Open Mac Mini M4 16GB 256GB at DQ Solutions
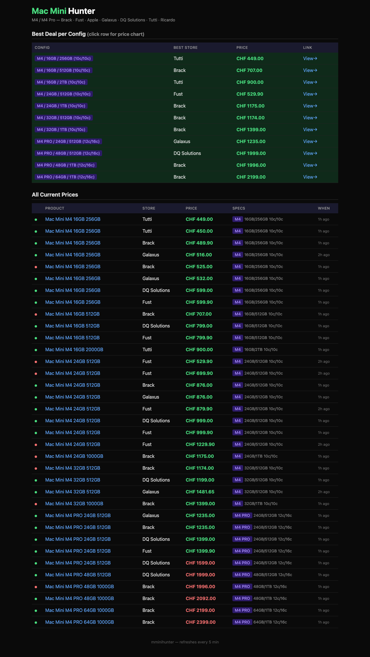Image resolution: width=370 pixels, height=657 pixels. point(73,290)
